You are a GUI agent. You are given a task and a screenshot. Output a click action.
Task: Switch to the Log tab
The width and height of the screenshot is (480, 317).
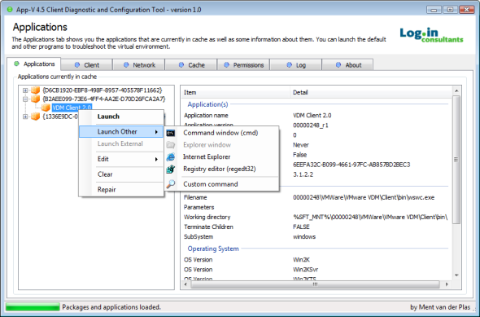click(295, 65)
